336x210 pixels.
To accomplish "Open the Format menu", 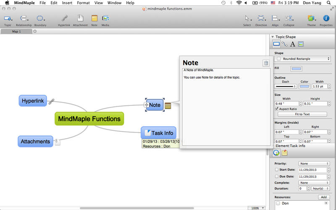I will click(83, 3).
